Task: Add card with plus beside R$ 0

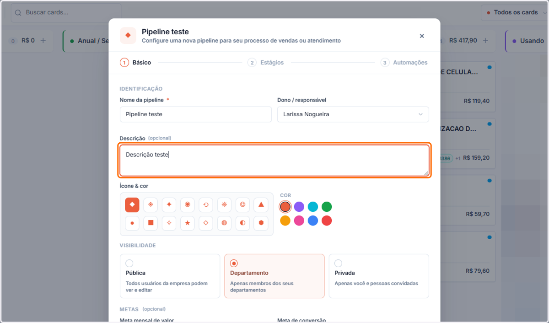Action: [x=43, y=41]
